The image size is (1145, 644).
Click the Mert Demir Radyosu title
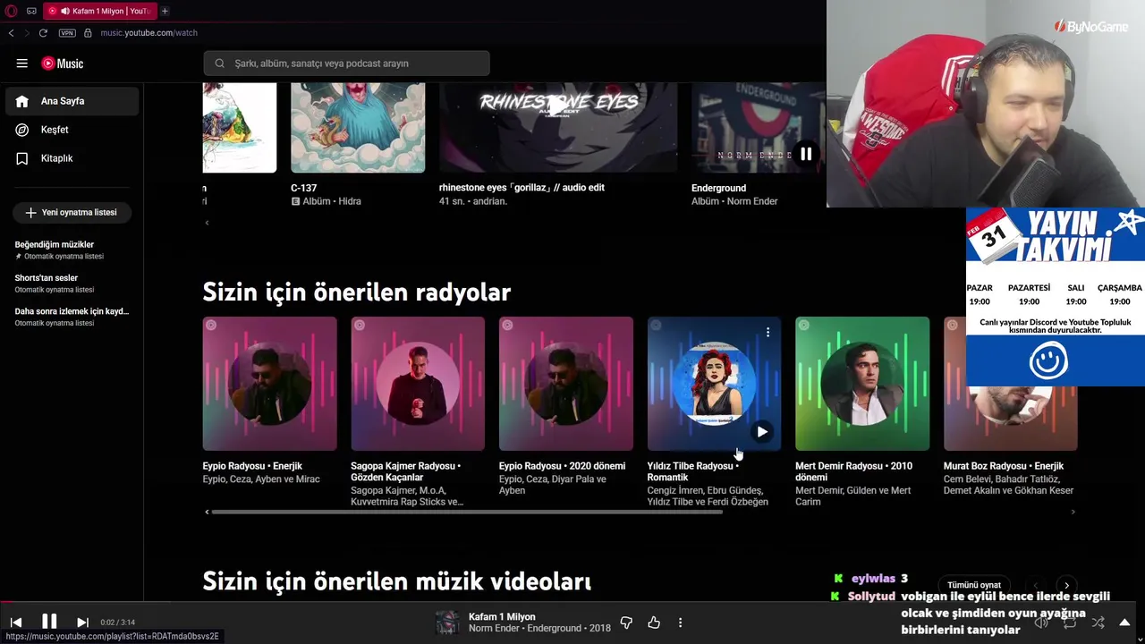(x=853, y=471)
